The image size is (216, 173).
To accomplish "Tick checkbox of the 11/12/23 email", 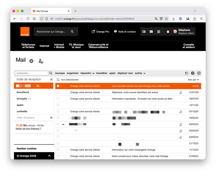I will coord(58,150).
